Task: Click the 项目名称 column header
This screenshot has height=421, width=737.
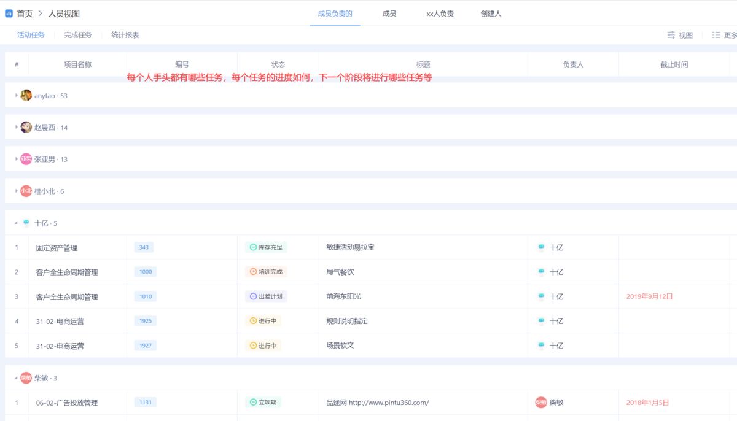Action: (77, 64)
